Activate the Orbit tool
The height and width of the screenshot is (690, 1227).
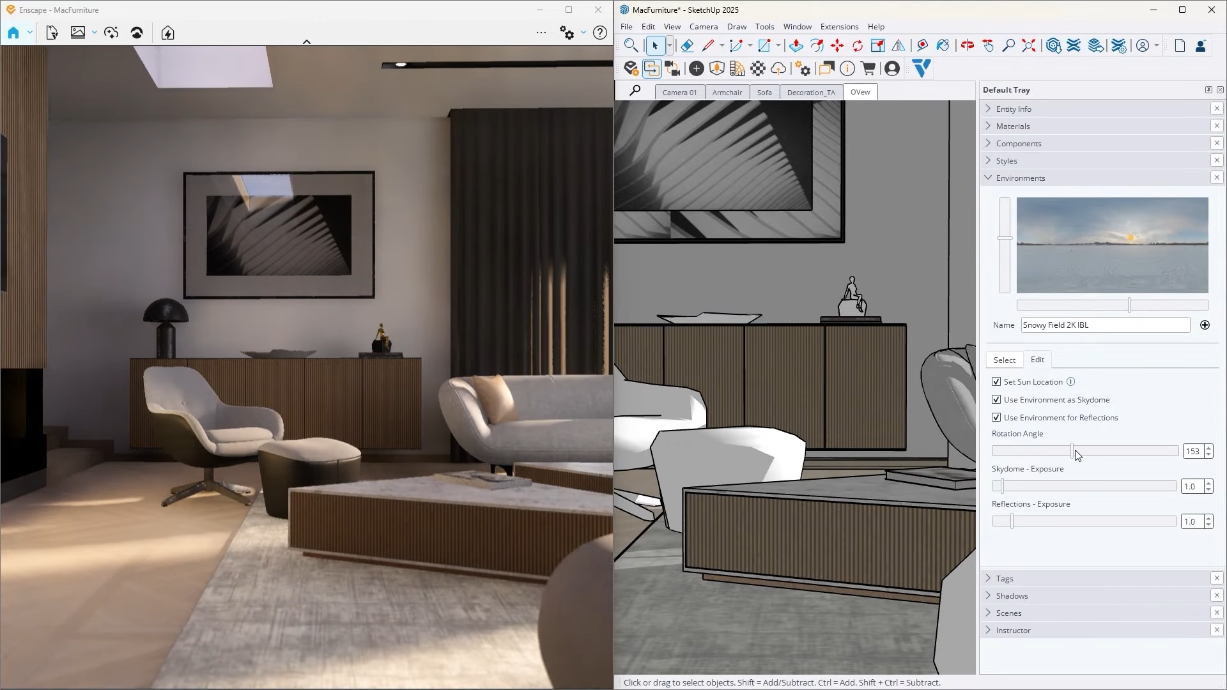[x=967, y=45]
